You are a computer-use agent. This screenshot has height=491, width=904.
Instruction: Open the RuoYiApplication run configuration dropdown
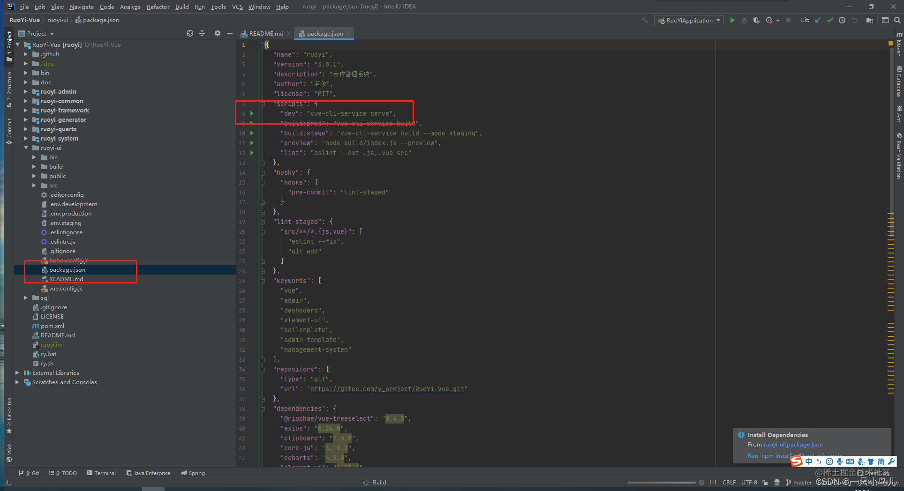coord(689,20)
